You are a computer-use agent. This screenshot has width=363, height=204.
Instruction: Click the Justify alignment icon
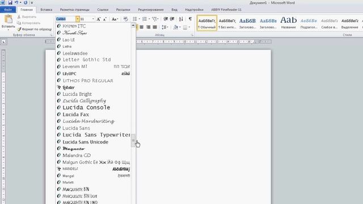pyautogui.click(x=155, y=27)
